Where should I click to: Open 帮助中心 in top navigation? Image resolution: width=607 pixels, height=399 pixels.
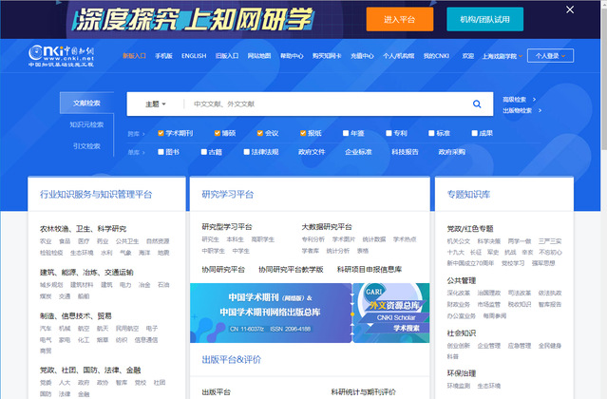pos(292,56)
